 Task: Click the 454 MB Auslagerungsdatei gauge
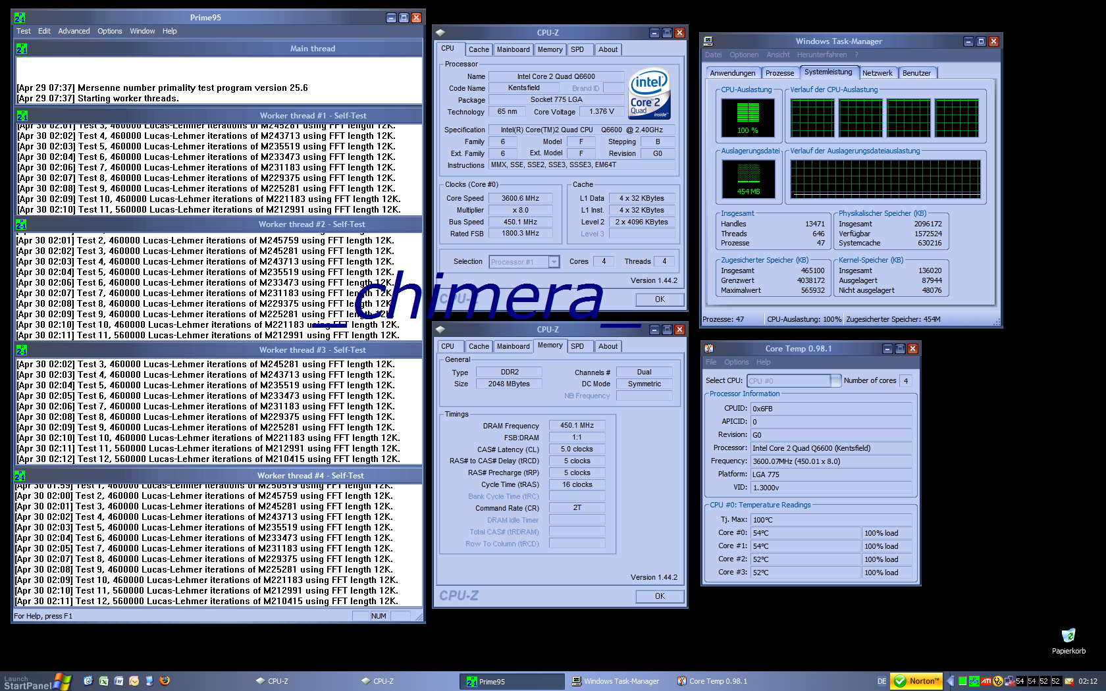(x=748, y=178)
